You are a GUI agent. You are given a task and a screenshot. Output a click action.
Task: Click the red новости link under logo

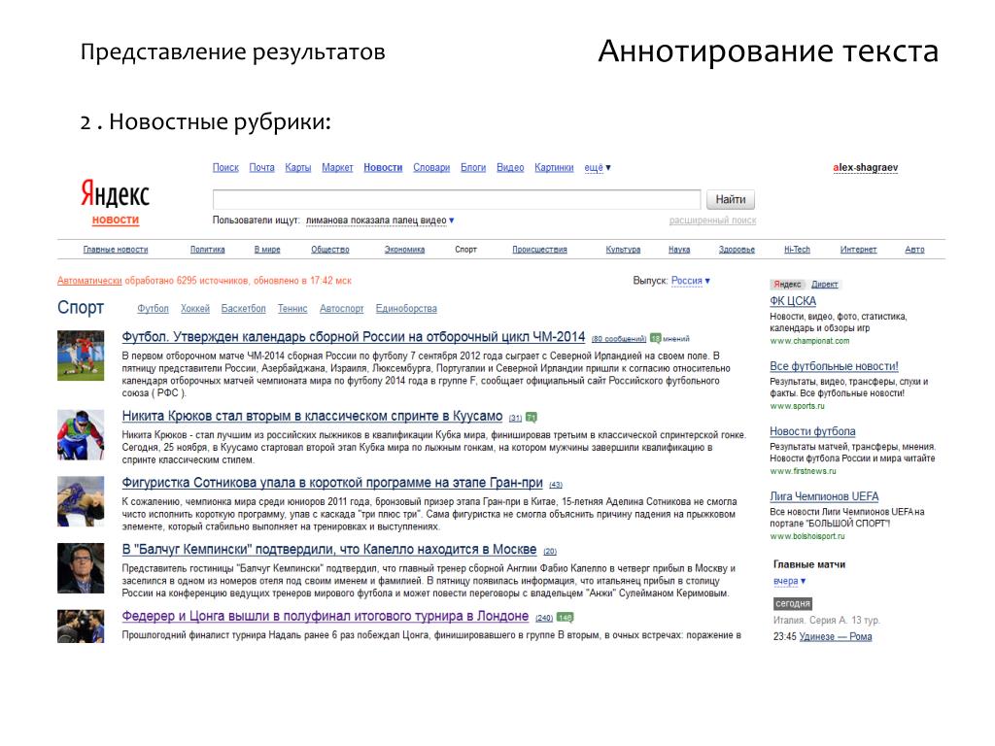click(x=116, y=220)
